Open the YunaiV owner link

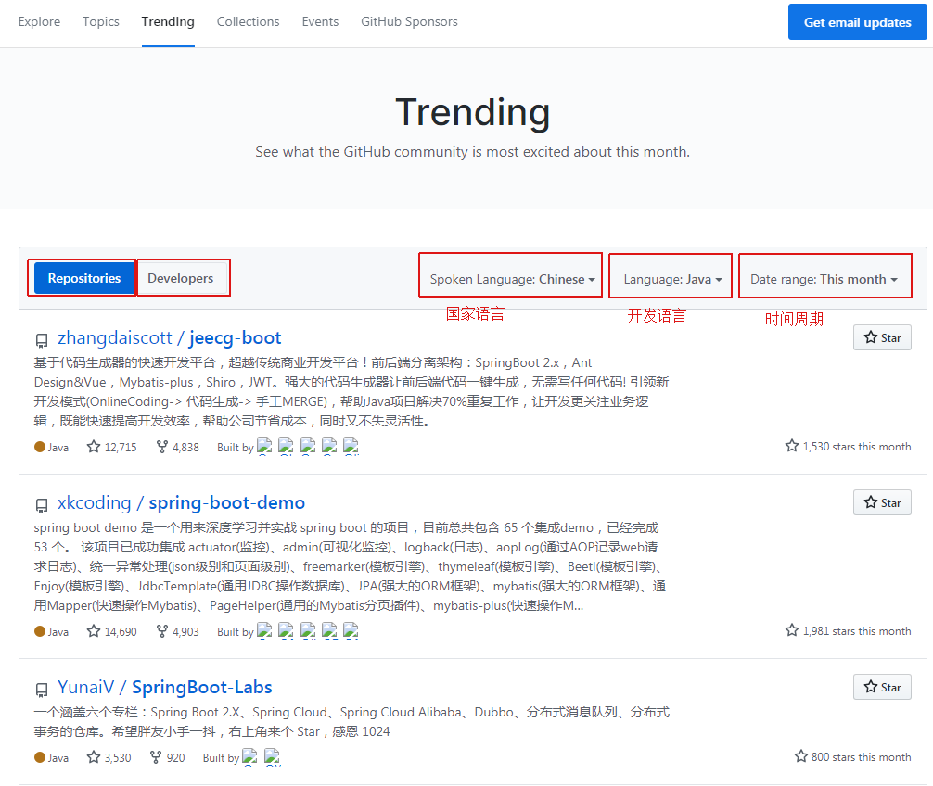85,688
